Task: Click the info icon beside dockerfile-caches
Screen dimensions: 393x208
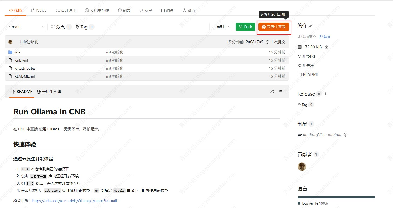Action: 346,135
